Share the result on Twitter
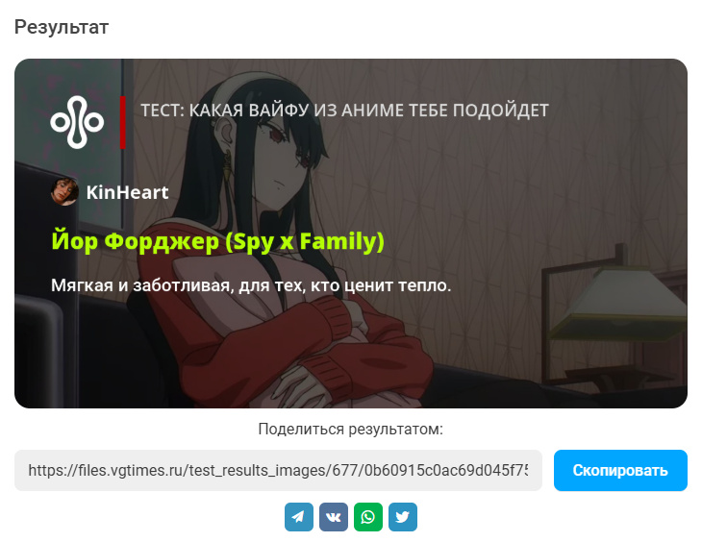This screenshot has height=542, width=702. (x=403, y=516)
